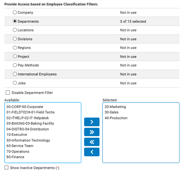Select the Divisions radio option
This screenshot has height=170, width=183.
[15, 39]
